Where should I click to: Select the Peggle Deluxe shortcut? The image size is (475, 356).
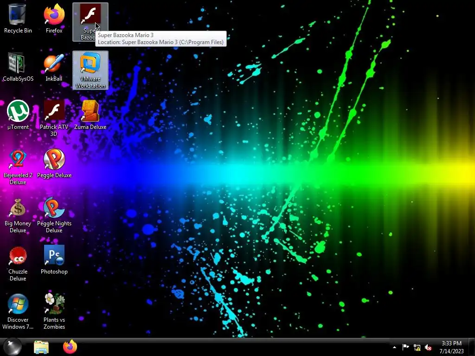54,164
